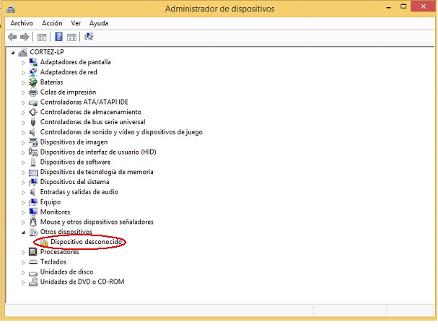Viewport: 438px width, 330px height.
Task: Click the show/hide console tree toolbar icon
Action: point(42,37)
